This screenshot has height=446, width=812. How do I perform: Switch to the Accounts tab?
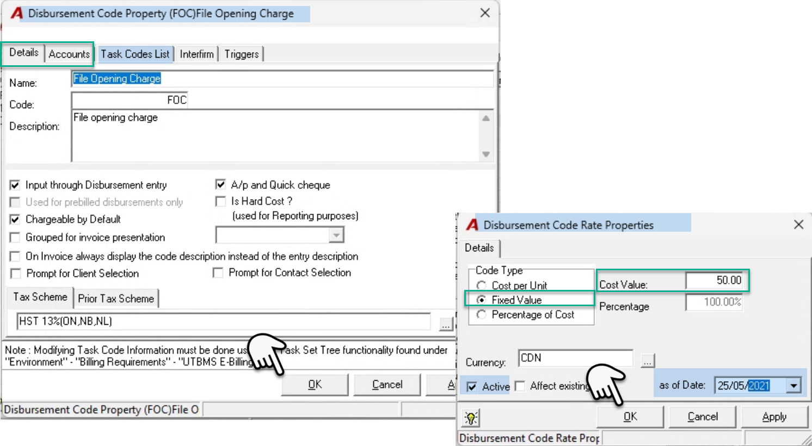(69, 54)
